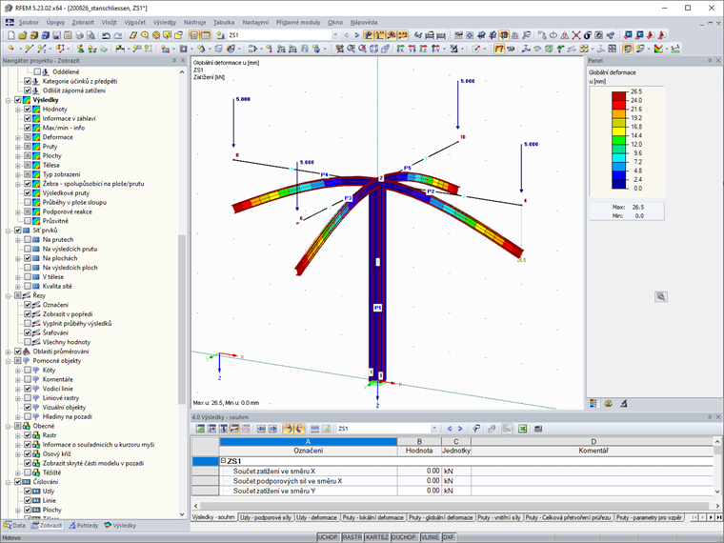
Task: Toggle the RASTR status bar button
Action: point(352,537)
